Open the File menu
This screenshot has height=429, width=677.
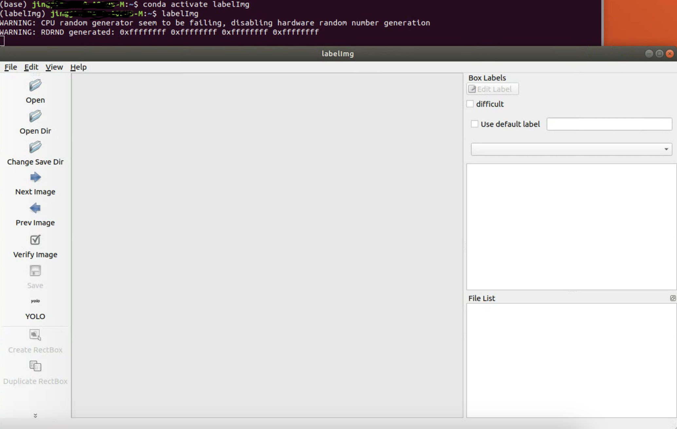tap(10, 67)
